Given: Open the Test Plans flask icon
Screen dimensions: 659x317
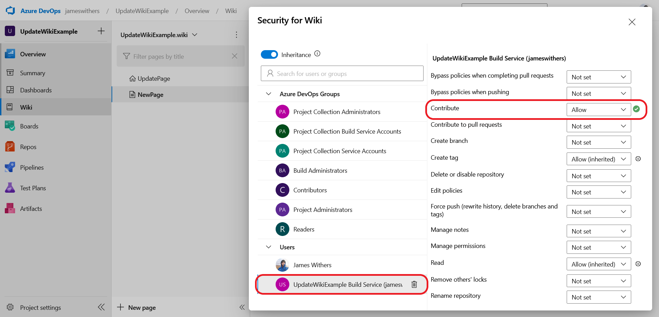Looking at the screenshot, I should tap(10, 188).
